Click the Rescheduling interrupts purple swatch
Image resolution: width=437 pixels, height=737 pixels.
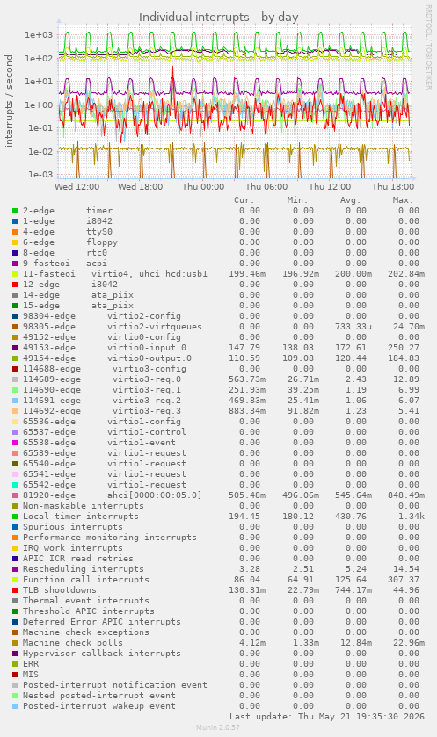[x=15, y=569]
